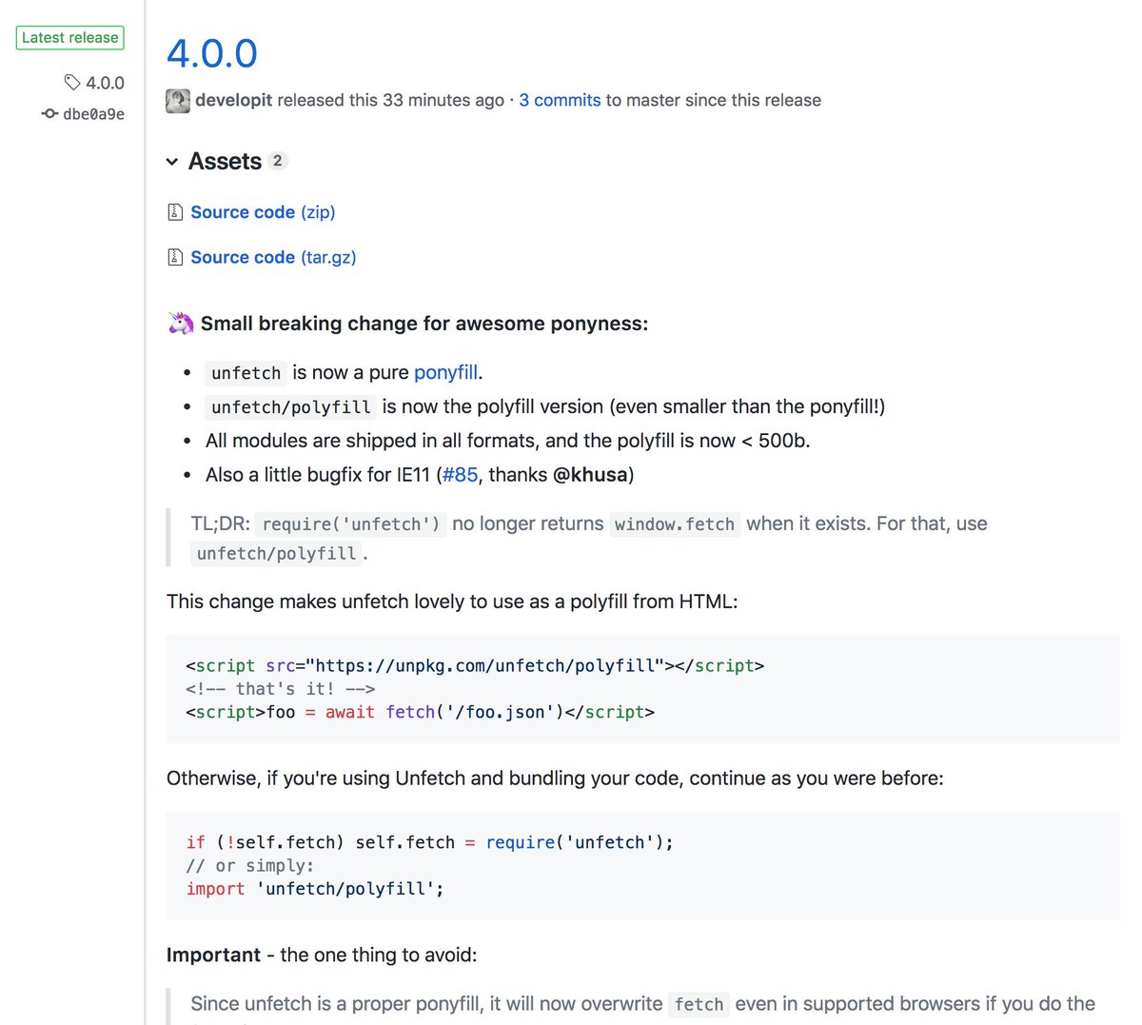Download Source code (zip)
Viewport: 1142px width, 1025px height.
(243, 211)
